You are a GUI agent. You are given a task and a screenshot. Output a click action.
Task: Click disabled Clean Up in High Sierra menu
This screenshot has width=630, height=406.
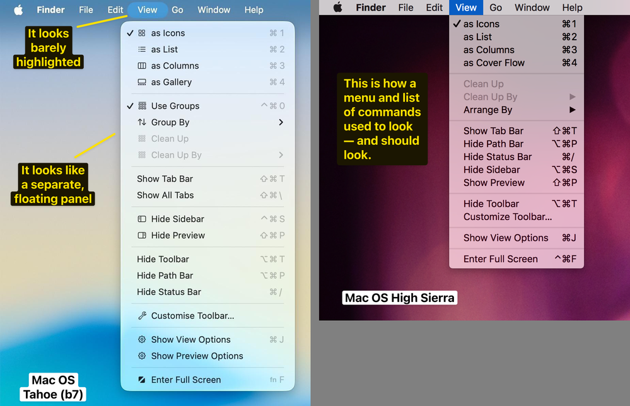click(x=516, y=84)
